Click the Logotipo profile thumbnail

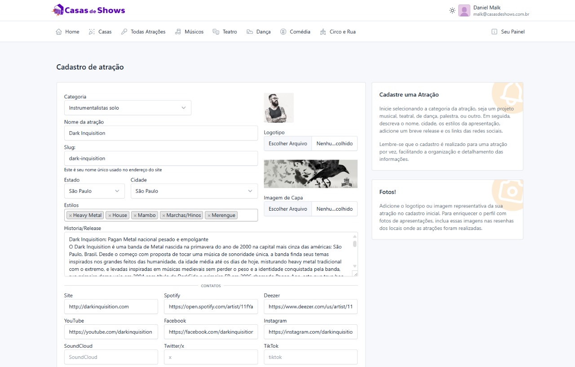pos(279,108)
